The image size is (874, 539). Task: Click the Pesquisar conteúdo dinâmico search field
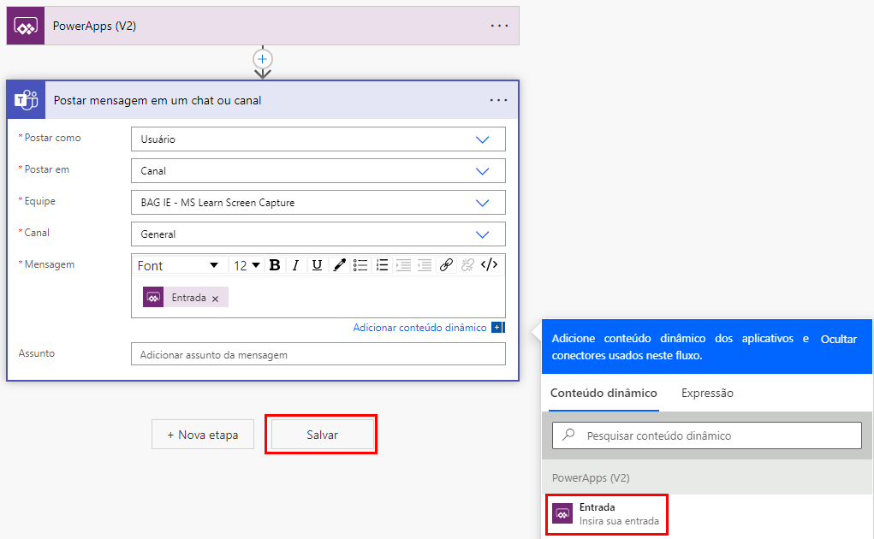(x=715, y=435)
